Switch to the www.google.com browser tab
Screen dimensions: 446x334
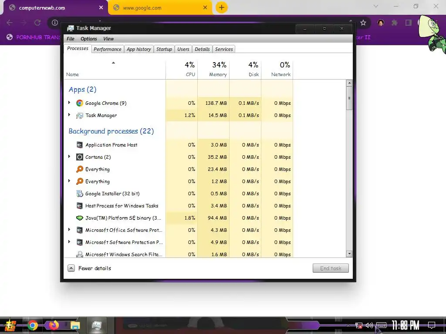(x=160, y=8)
